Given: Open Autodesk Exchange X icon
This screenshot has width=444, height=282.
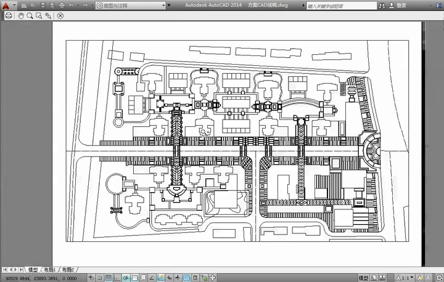Looking at the screenshot, I should [438, 6].
